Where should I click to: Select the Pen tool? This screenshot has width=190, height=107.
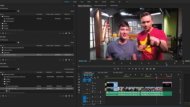pyautogui.click(x=79, y=87)
